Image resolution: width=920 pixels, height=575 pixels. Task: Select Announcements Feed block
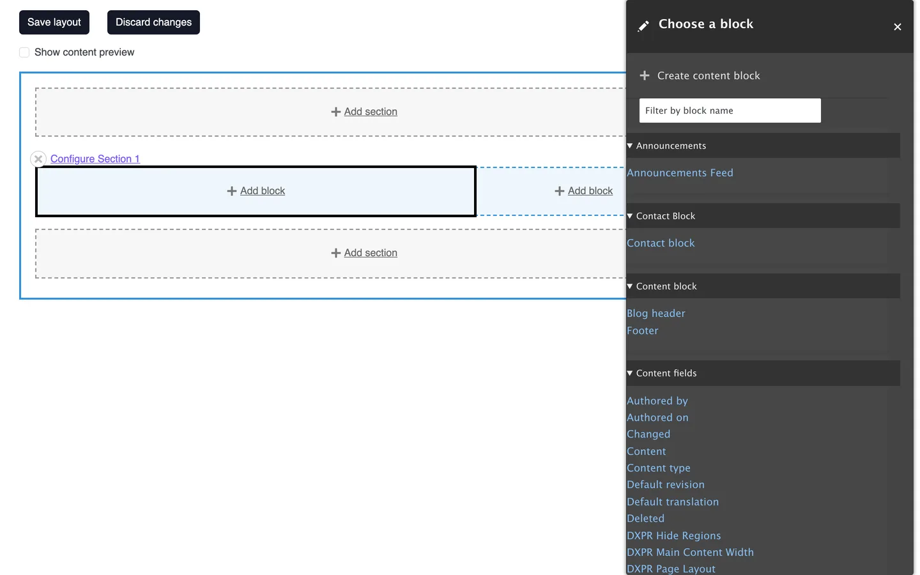(x=680, y=172)
